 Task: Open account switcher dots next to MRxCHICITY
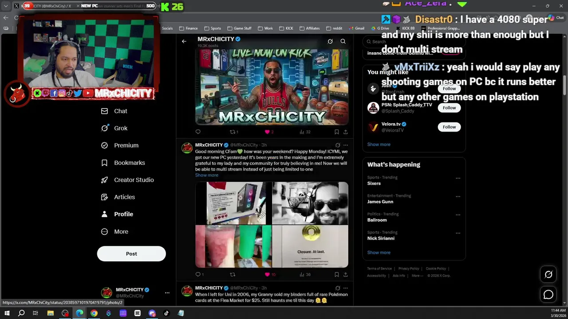pyautogui.click(x=167, y=292)
